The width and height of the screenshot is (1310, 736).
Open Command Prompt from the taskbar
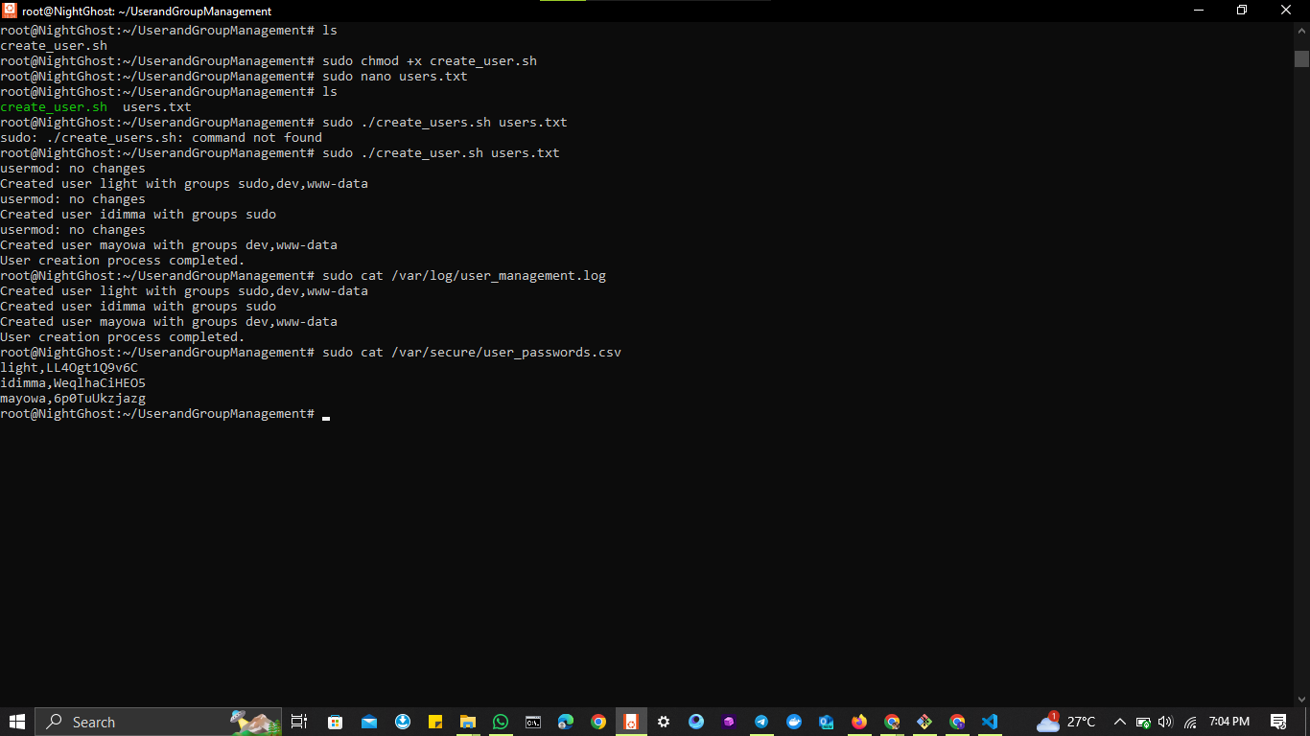[x=533, y=722]
